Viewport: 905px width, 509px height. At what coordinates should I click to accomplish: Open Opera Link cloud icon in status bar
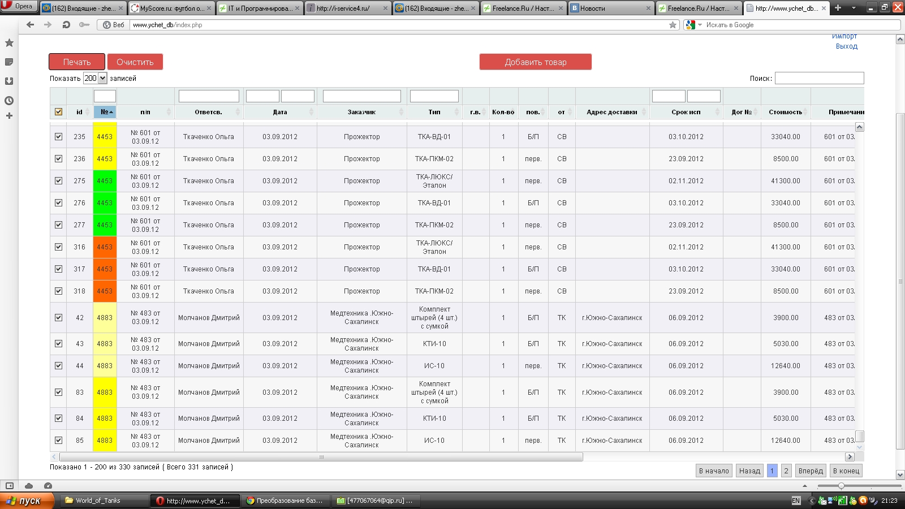click(29, 486)
